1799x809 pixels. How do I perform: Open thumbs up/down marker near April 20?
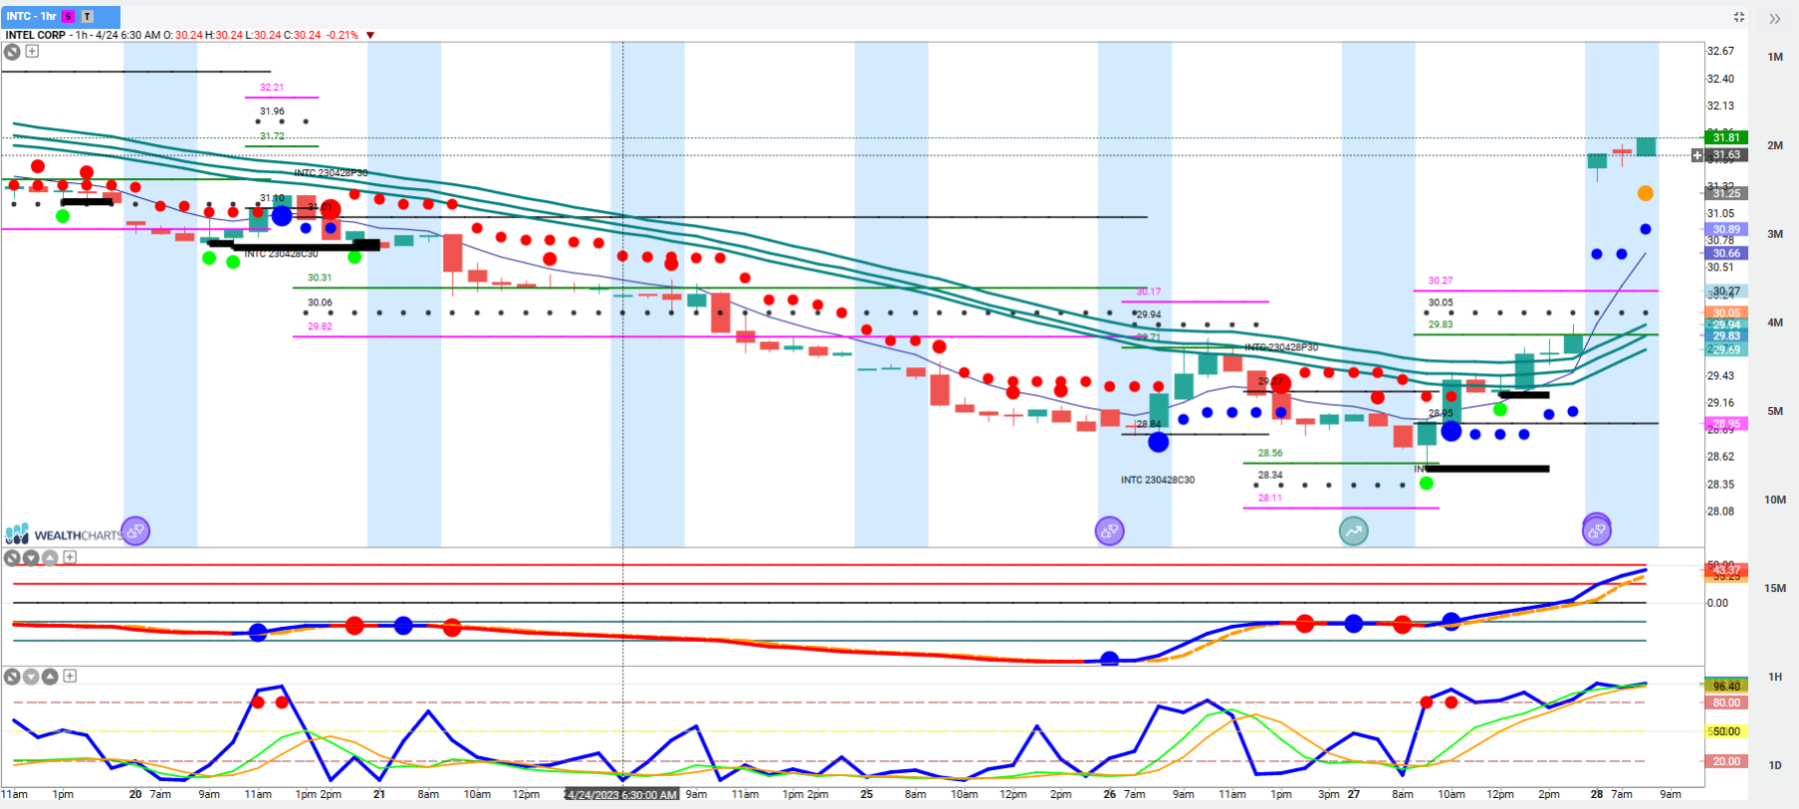coord(135,531)
